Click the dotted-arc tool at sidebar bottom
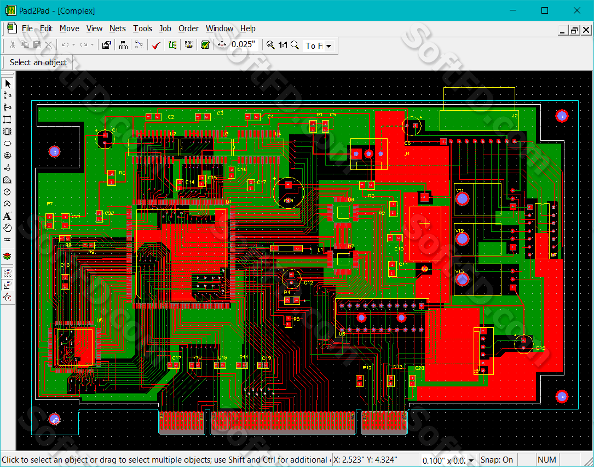This screenshot has width=594, height=467. click(x=7, y=297)
